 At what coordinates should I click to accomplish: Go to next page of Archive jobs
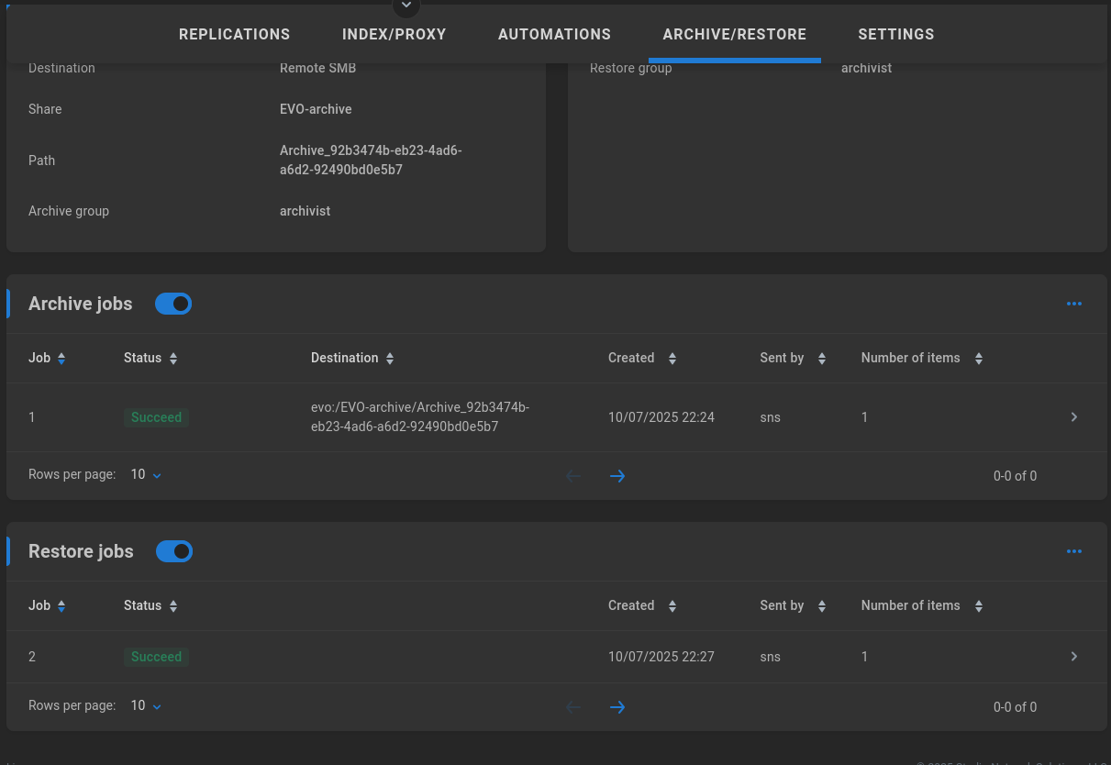(x=617, y=476)
